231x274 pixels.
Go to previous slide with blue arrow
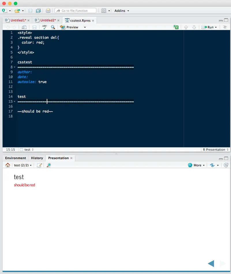pyautogui.click(x=211, y=264)
